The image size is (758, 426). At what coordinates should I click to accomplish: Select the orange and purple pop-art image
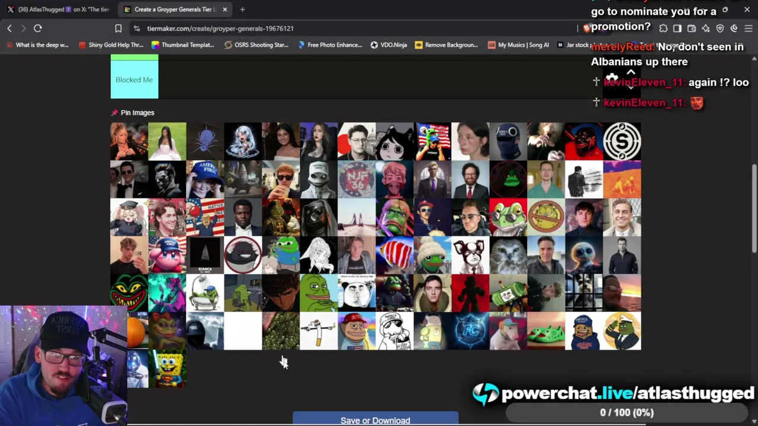tap(622, 179)
